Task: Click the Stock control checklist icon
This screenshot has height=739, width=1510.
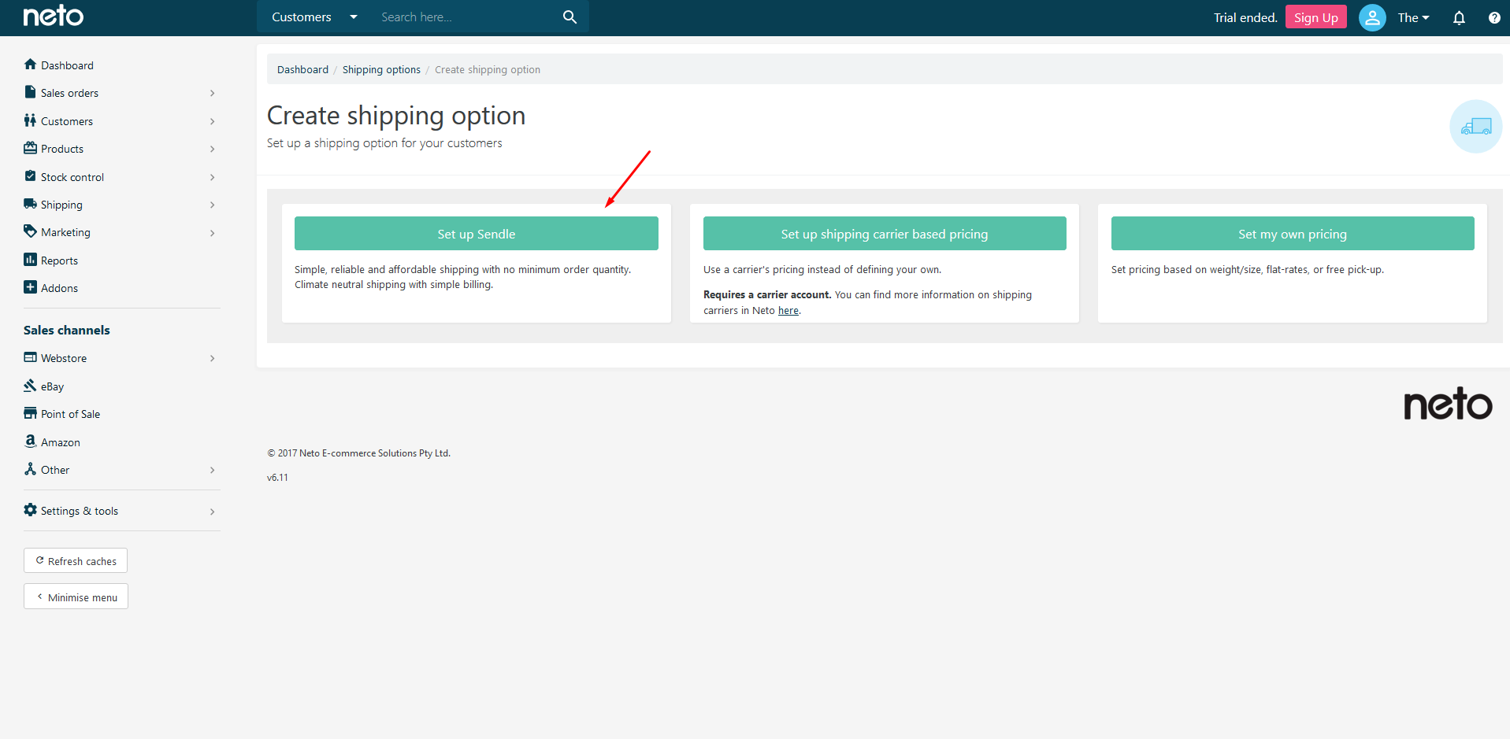Action: (x=30, y=176)
